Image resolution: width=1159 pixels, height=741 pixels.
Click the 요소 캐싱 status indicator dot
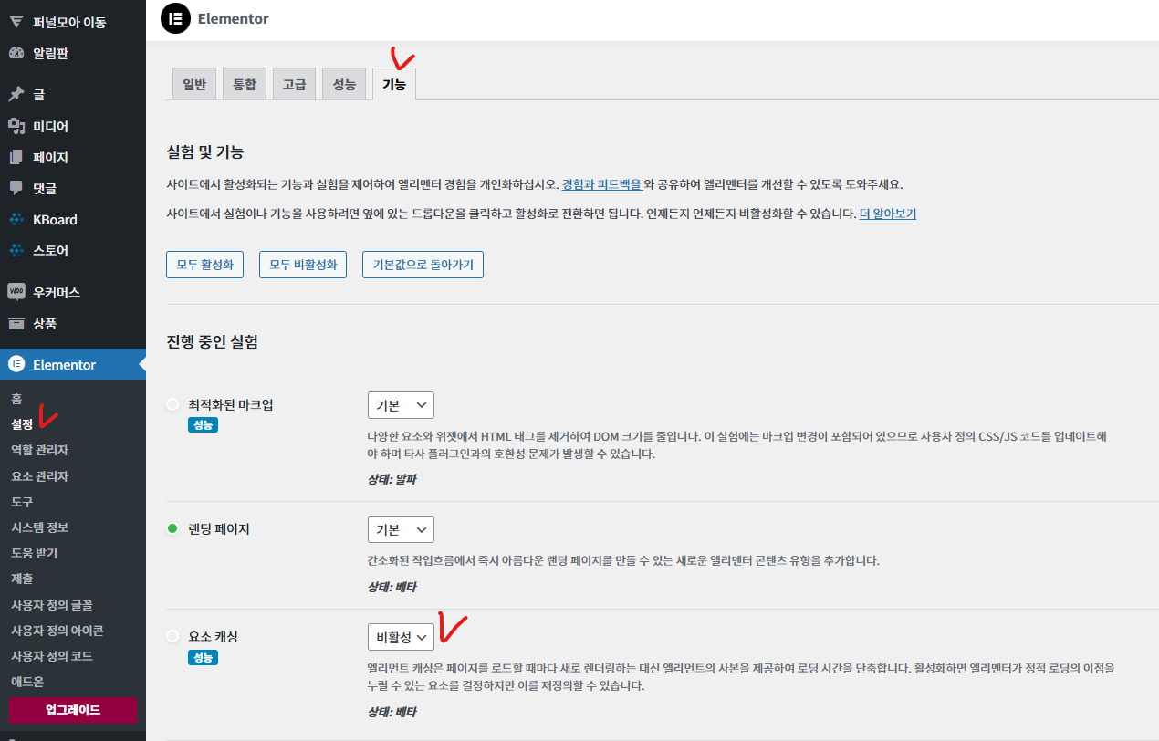172,636
